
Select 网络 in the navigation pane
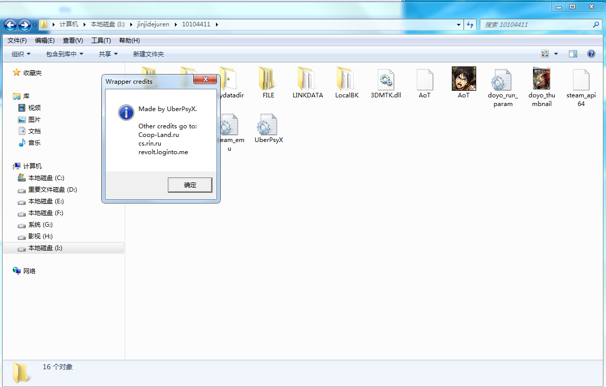24,271
